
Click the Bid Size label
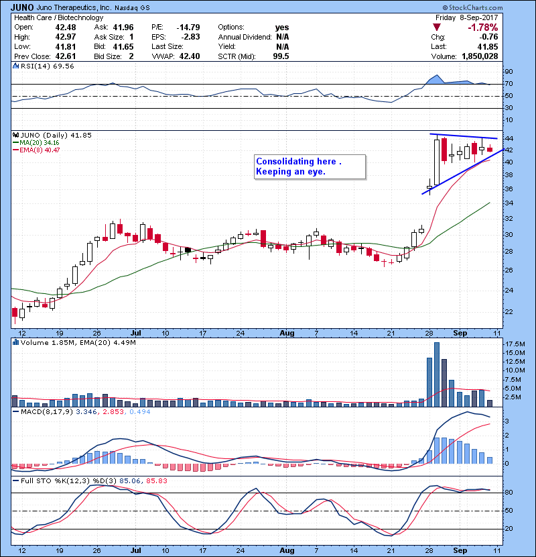coord(108,56)
